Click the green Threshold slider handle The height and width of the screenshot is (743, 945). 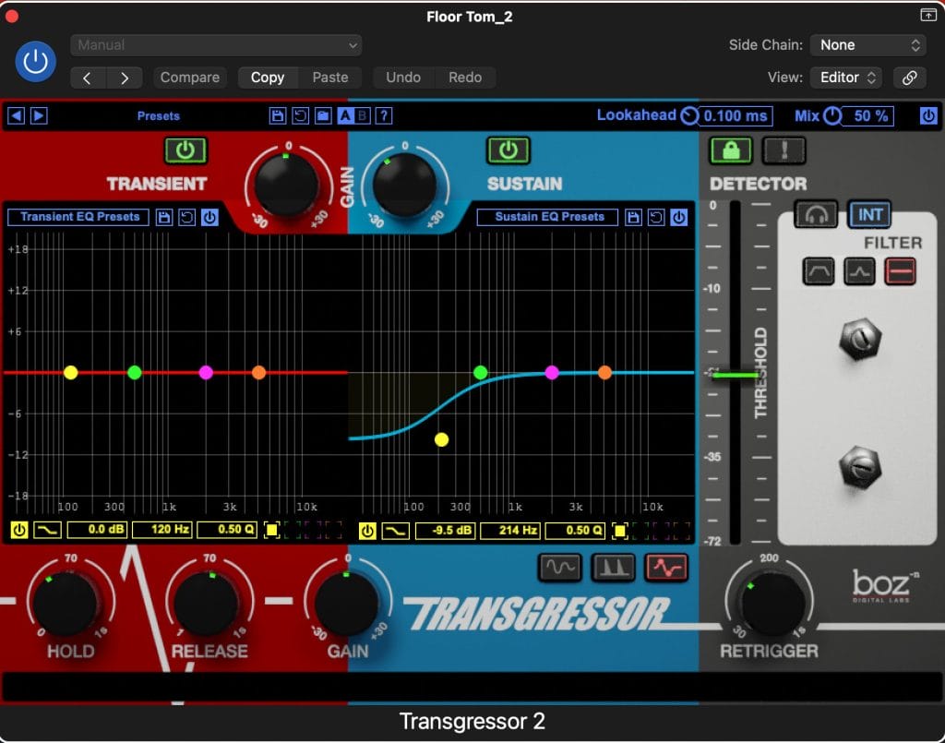pos(736,376)
